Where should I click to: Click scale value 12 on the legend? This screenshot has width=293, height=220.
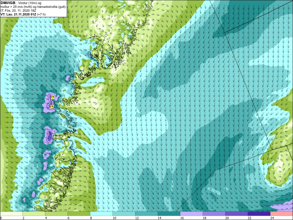click(137, 218)
